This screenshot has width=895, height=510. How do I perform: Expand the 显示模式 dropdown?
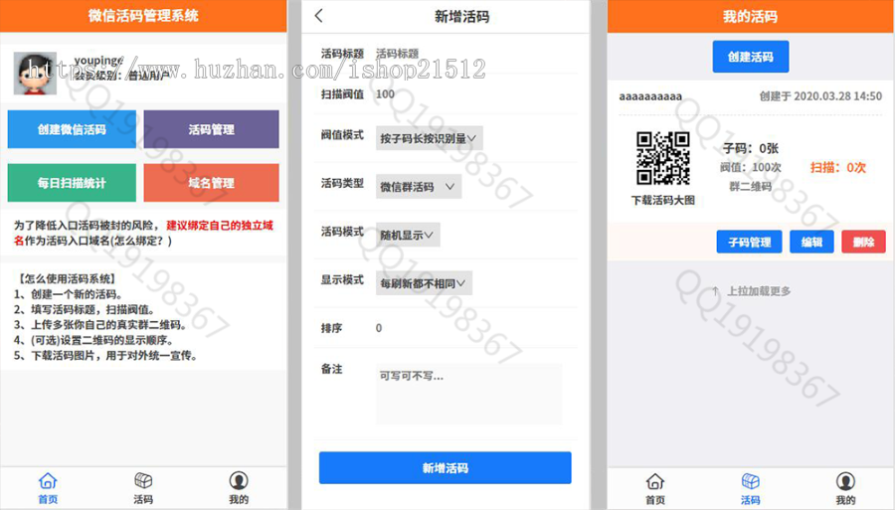[424, 283]
